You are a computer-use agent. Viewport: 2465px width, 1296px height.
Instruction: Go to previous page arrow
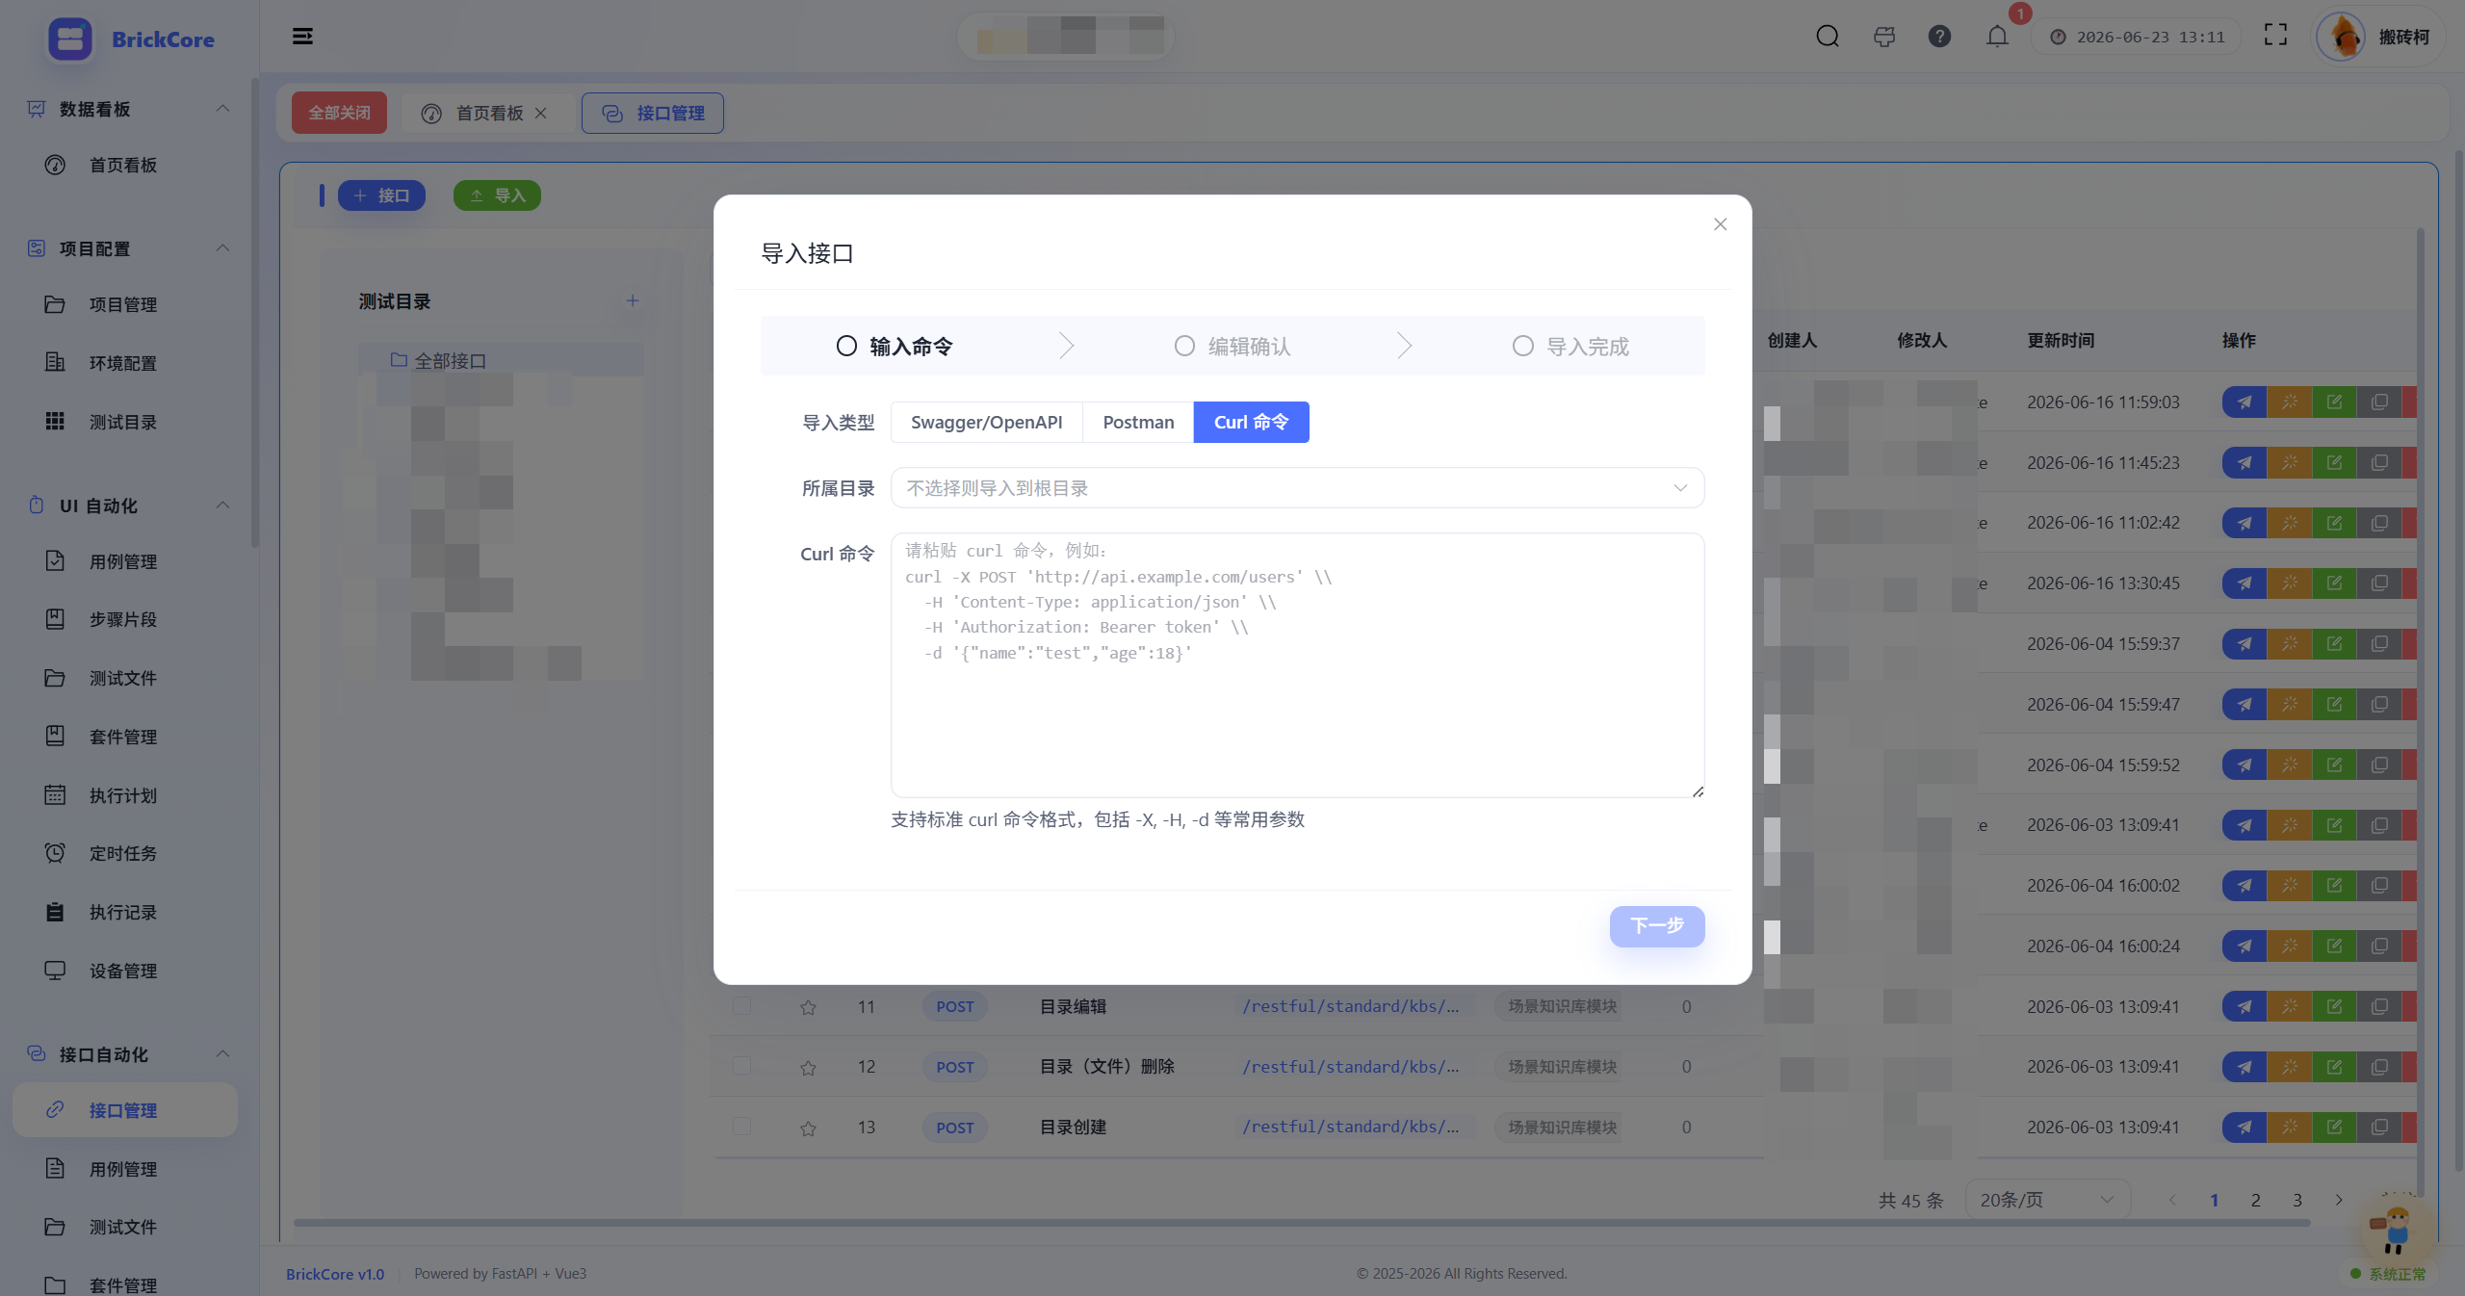click(2172, 1200)
